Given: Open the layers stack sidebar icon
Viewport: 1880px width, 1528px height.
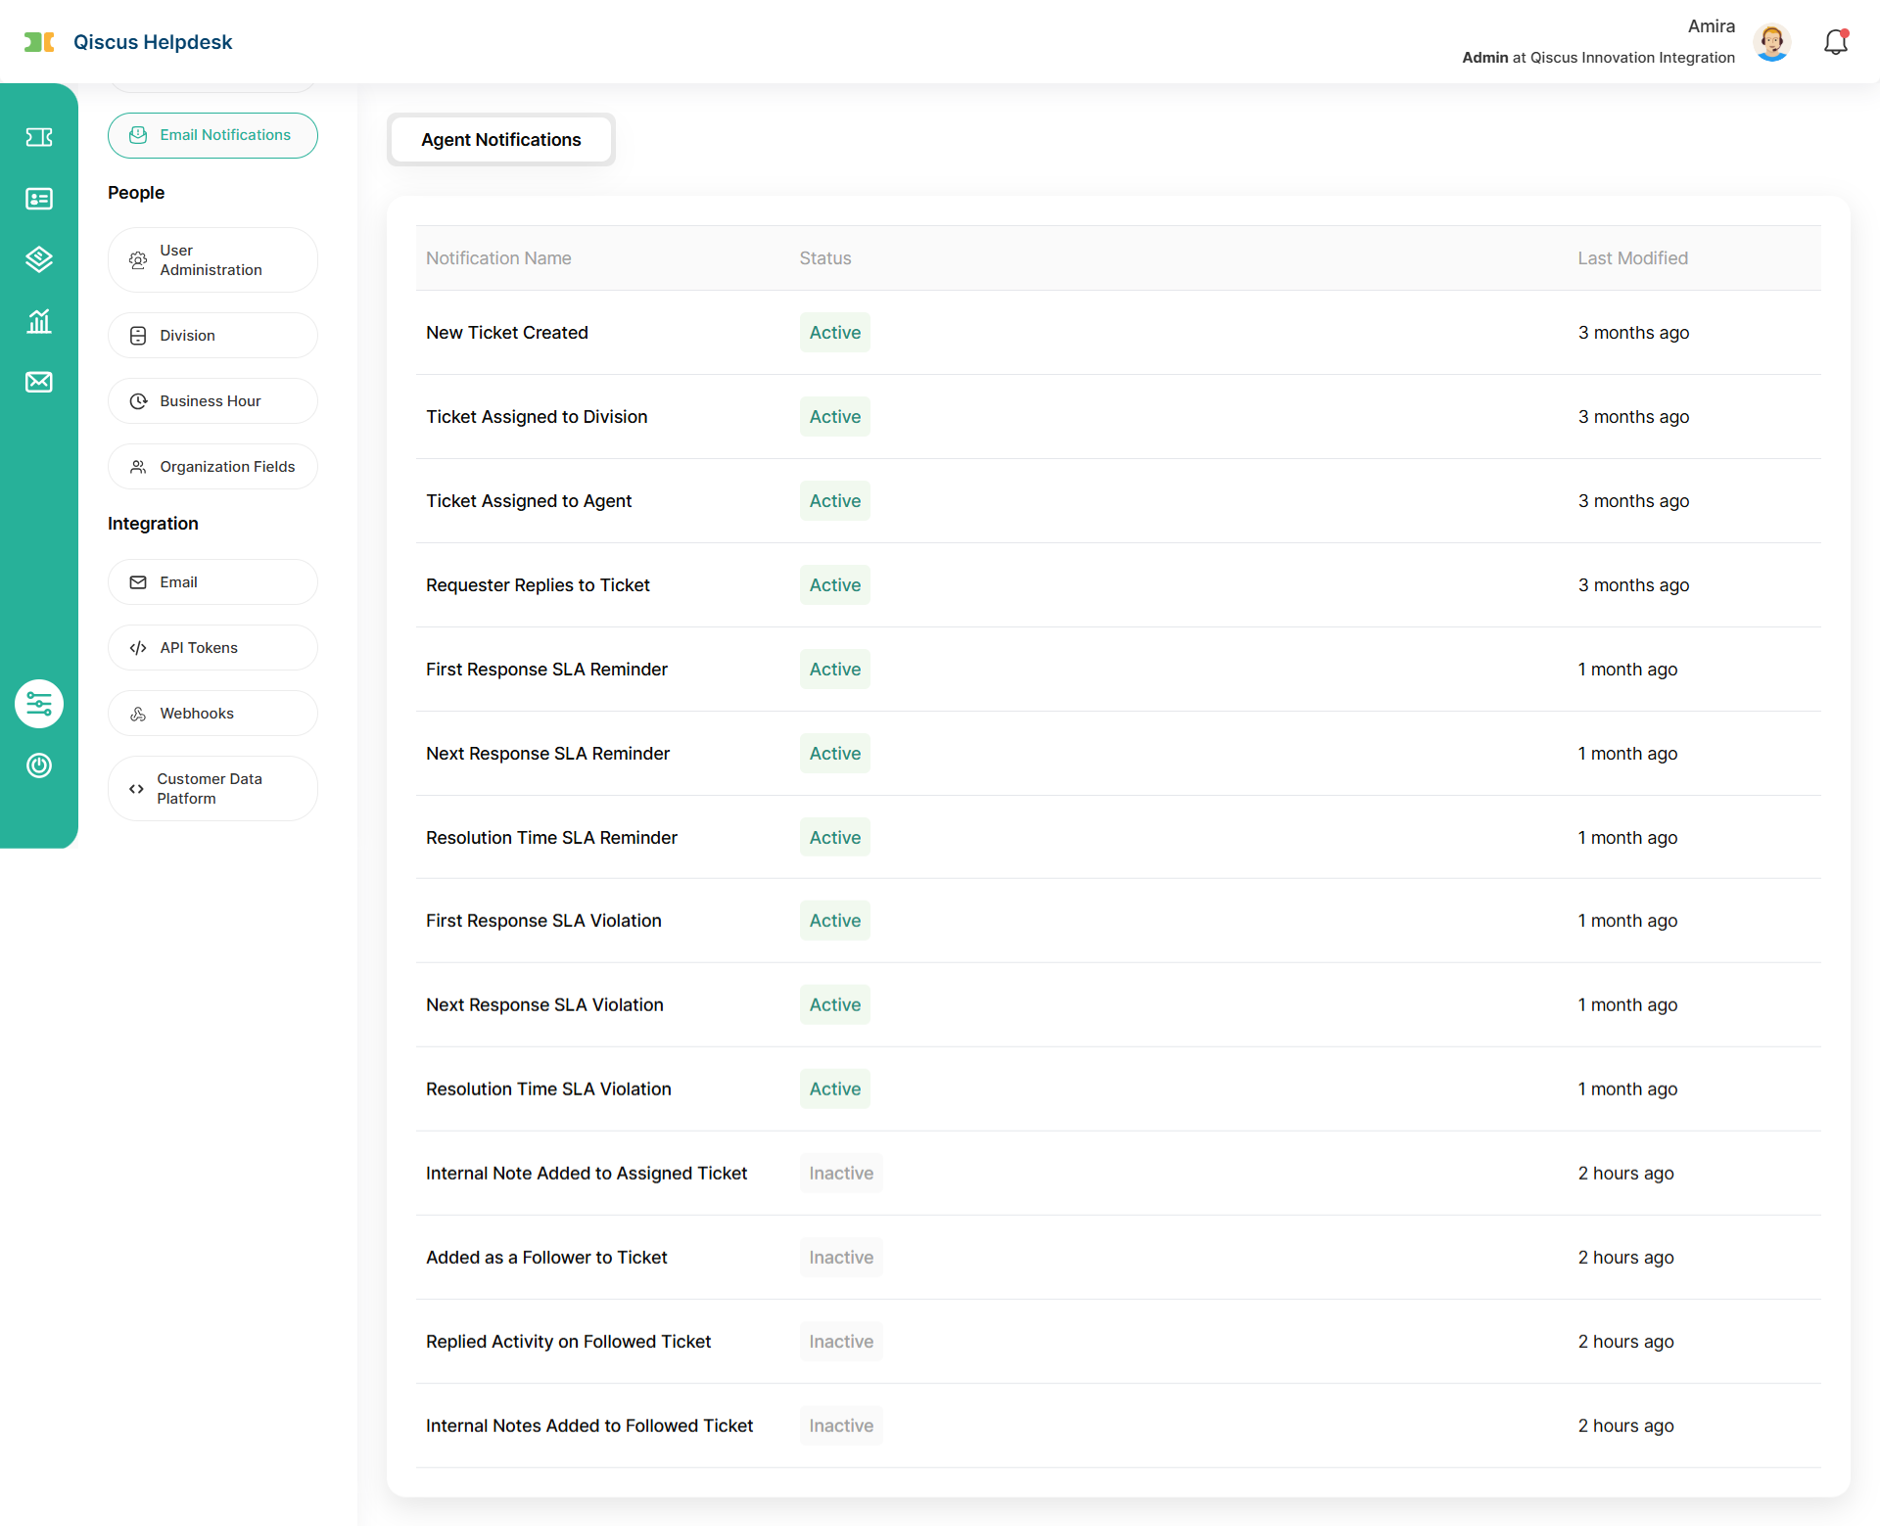Looking at the screenshot, I should coord(39,259).
